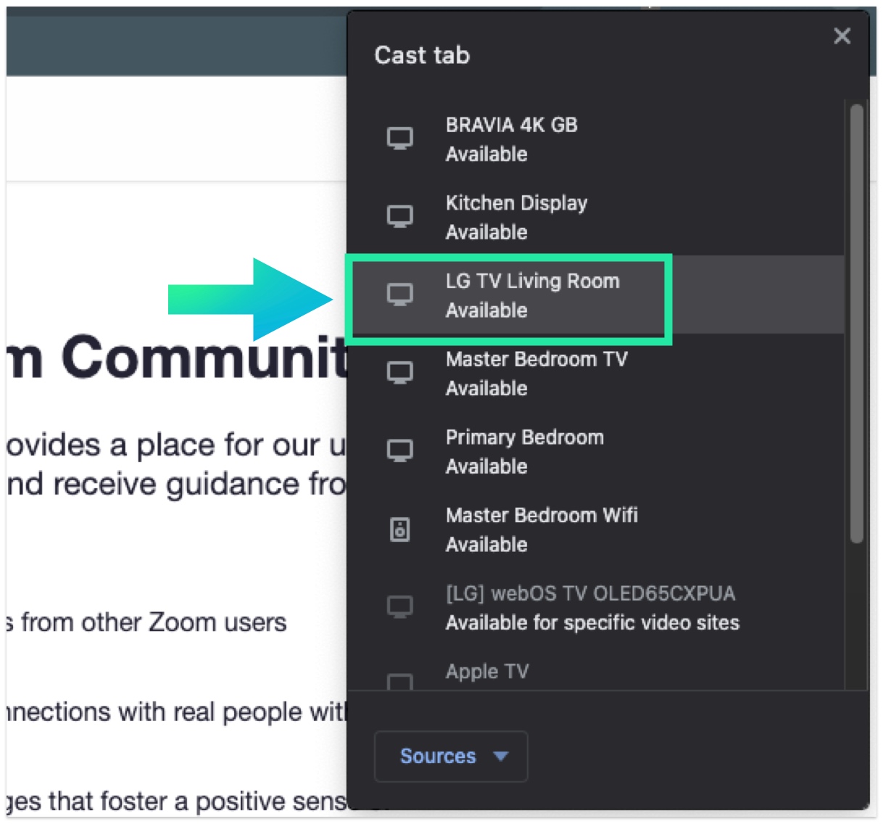Click the BRAVIA 4K GB display icon
The width and height of the screenshot is (883, 824).
399,138
